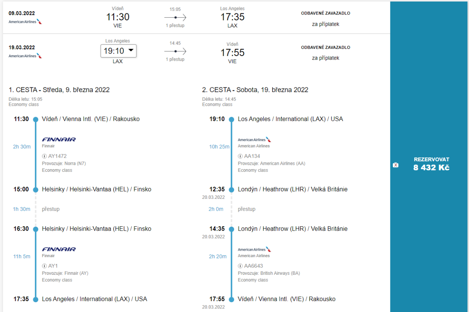This screenshot has width=469, height=312.
Task: Click the outbound flight arrow with 1 přestup
Action: [x=175, y=18]
